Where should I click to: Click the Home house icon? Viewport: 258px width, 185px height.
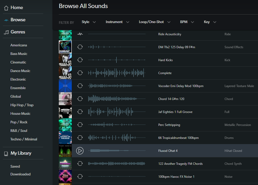[6, 8]
